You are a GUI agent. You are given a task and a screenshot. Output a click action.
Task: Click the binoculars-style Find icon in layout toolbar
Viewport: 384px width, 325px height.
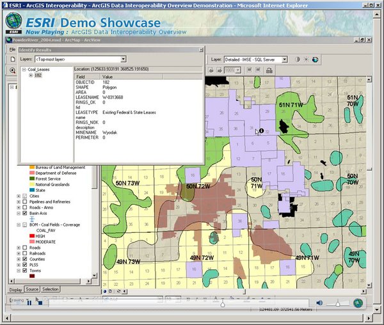click(x=269, y=71)
